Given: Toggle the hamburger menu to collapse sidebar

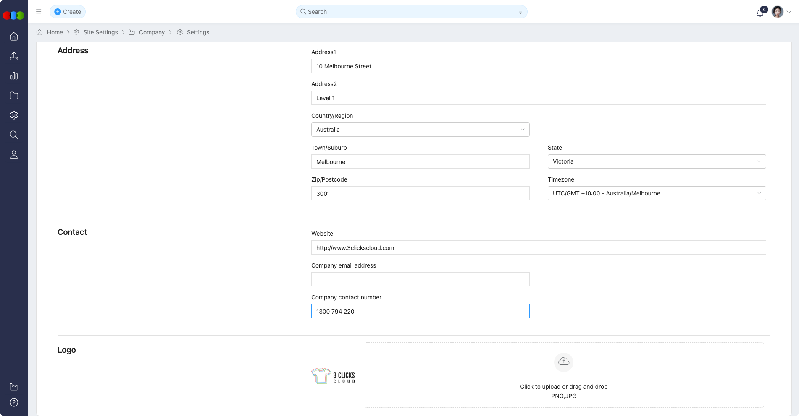Looking at the screenshot, I should tap(39, 12).
